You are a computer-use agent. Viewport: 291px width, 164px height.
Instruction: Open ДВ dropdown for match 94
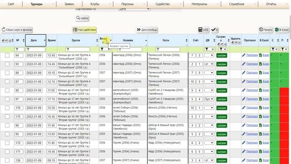(209, 55)
